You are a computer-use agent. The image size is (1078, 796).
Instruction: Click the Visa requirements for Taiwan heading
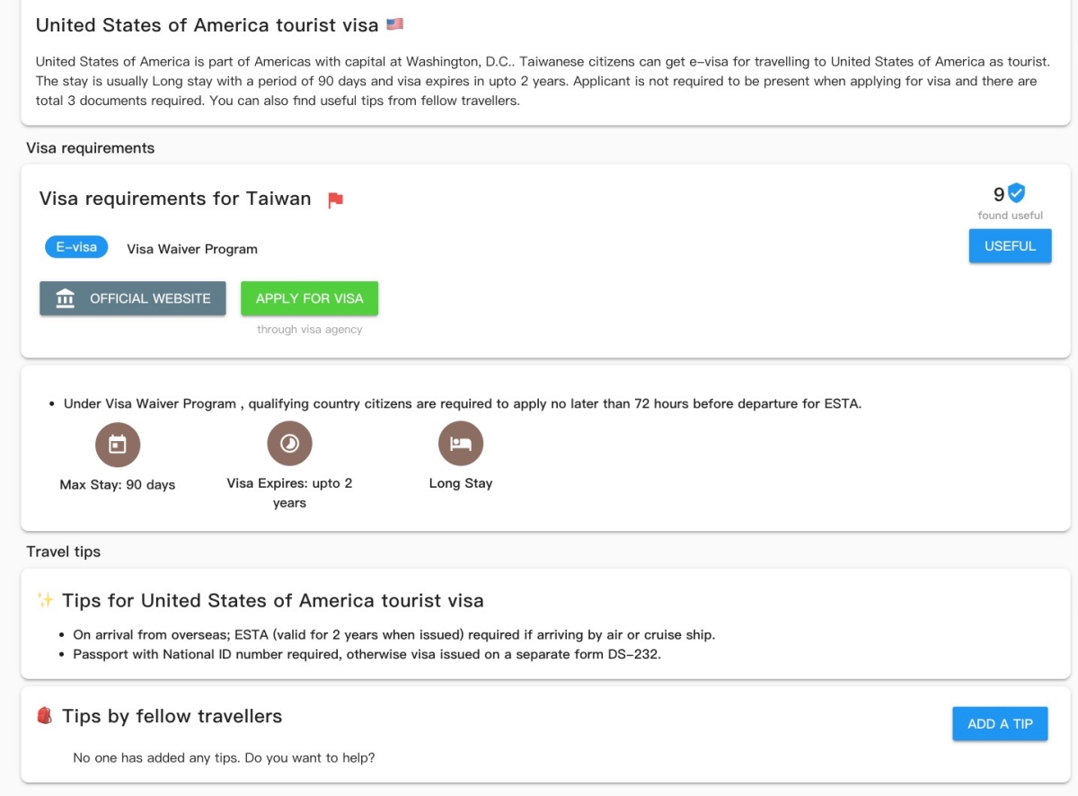point(175,199)
